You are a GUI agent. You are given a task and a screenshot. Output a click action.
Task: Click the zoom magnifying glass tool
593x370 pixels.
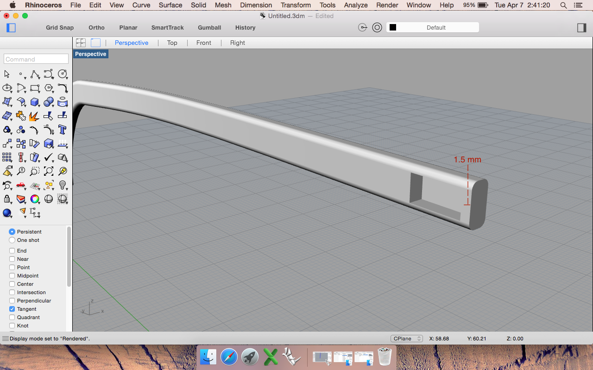click(21, 171)
